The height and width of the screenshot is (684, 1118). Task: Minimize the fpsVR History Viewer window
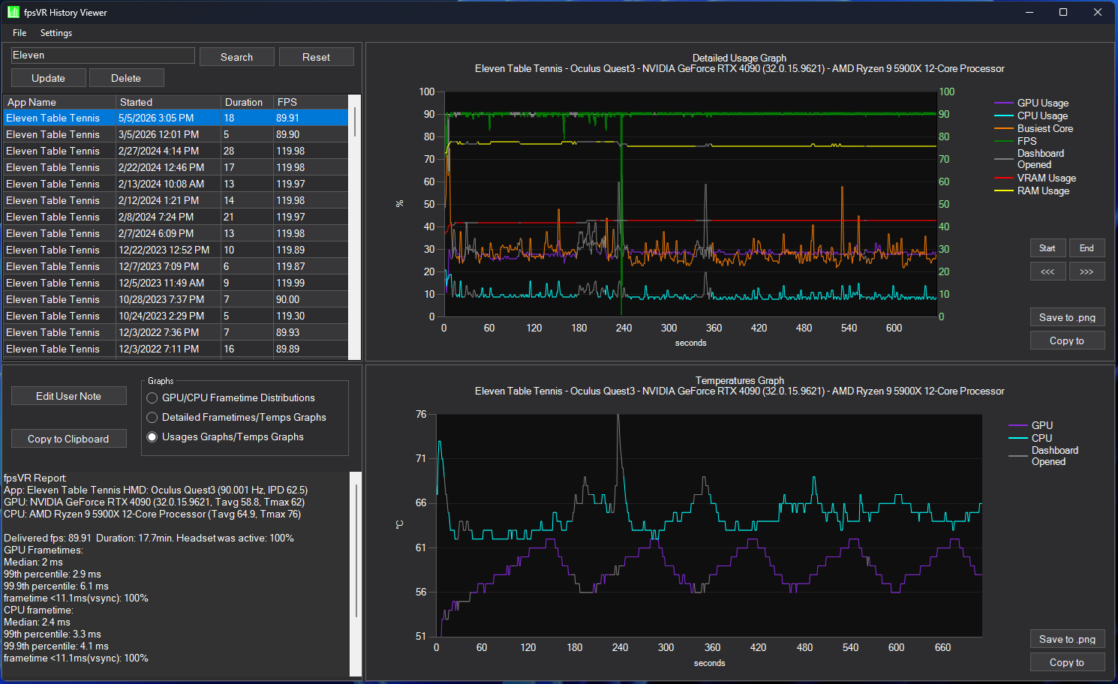click(x=1029, y=12)
